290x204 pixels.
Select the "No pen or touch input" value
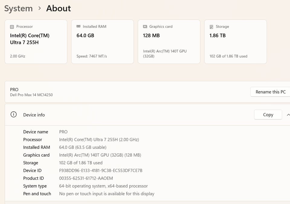pos(107,194)
